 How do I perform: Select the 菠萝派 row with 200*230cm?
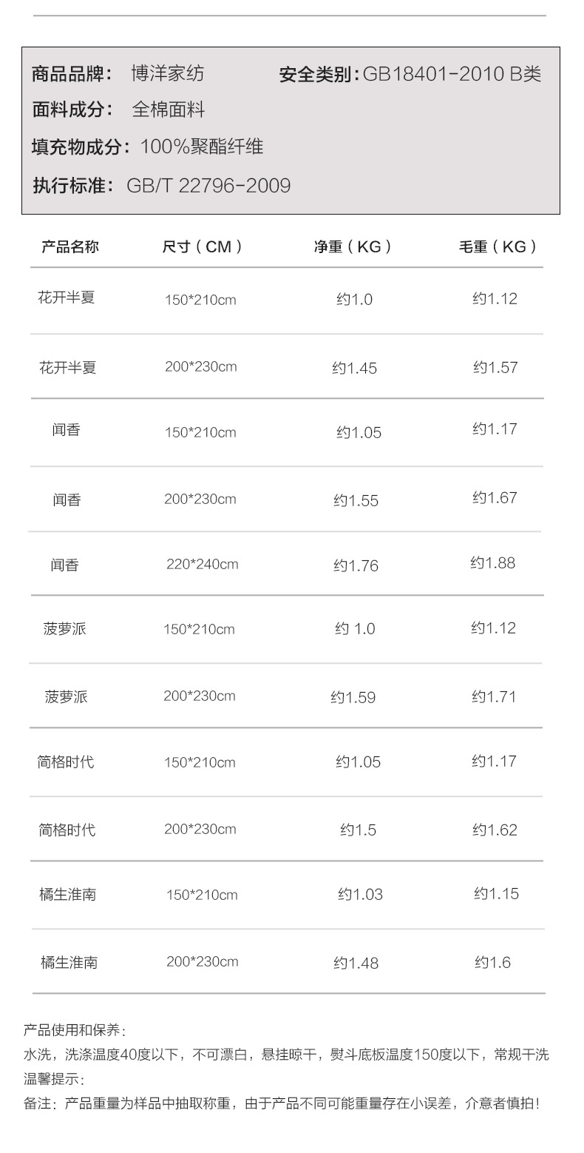pyautogui.click(x=287, y=696)
